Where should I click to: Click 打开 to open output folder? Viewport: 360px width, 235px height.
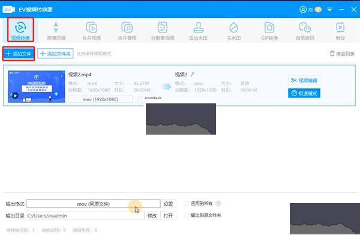click(x=168, y=216)
